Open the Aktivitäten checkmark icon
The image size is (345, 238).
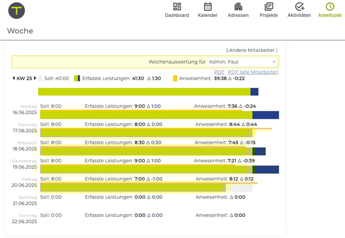click(x=299, y=7)
